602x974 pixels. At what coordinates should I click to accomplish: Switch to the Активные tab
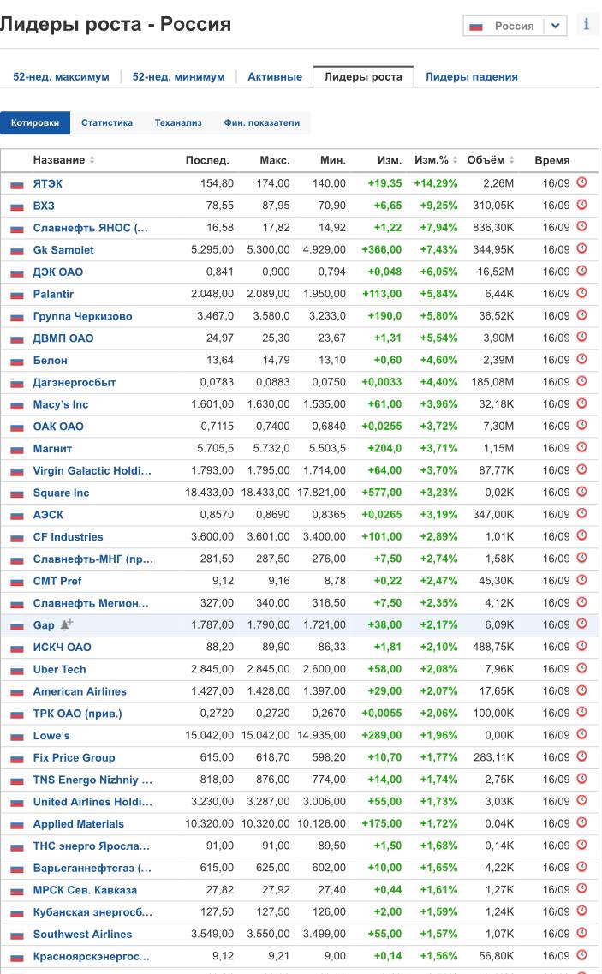point(275,77)
